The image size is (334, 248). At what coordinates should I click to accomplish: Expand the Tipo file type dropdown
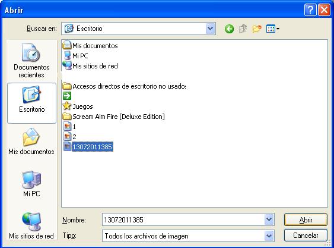[x=269, y=236]
